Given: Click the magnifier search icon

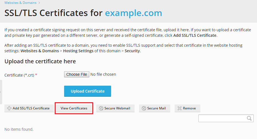Looking at the screenshot, I should pyautogui.click(x=249, y=118).
